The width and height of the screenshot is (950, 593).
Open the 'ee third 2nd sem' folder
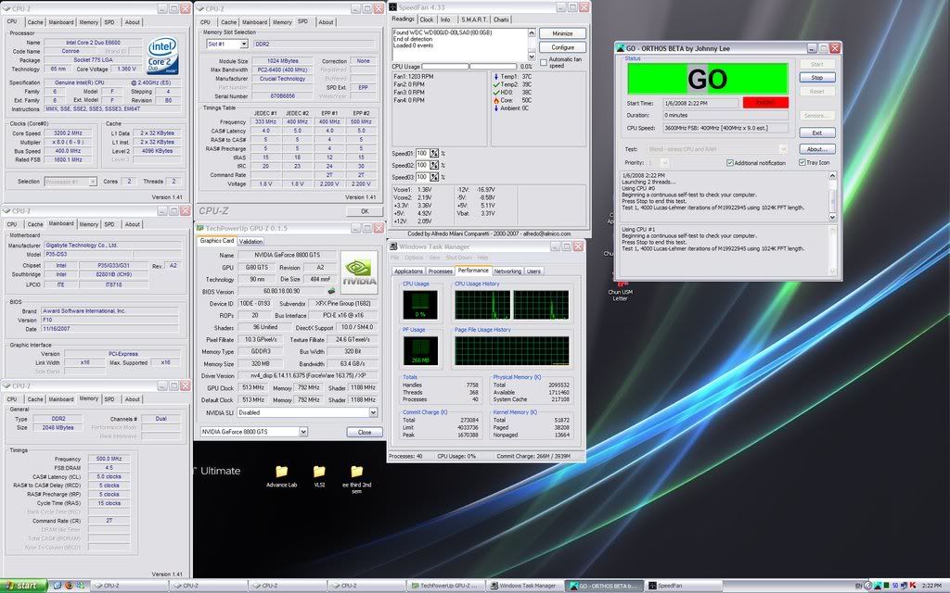(357, 472)
